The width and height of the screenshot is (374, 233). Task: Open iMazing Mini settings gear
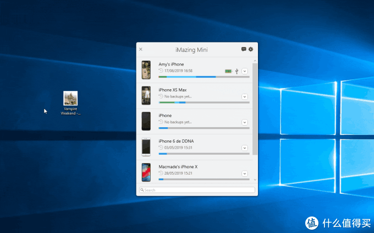coord(251,49)
